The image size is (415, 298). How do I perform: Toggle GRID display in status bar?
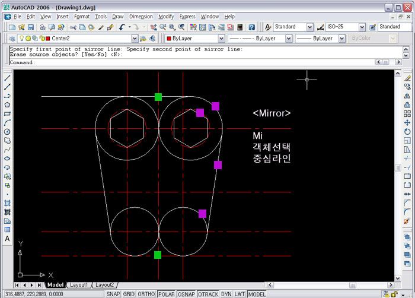[129, 294]
